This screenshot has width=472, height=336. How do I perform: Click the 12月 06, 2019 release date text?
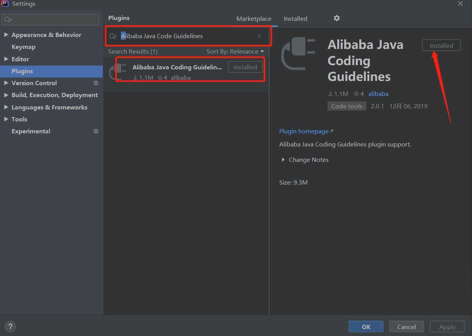click(x=409, y=106)
